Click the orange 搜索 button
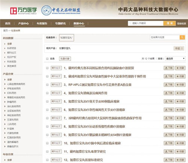The width and height of the screenshot is (188, 163). [170, 23]
